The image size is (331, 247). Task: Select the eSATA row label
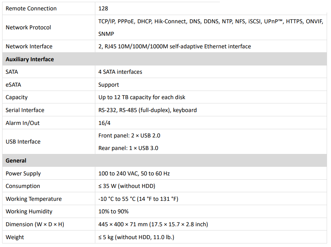tap(13, 84)
